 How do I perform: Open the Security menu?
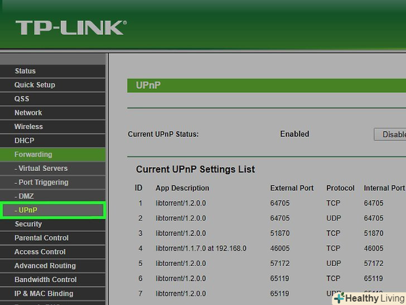[x=52, y=224]
